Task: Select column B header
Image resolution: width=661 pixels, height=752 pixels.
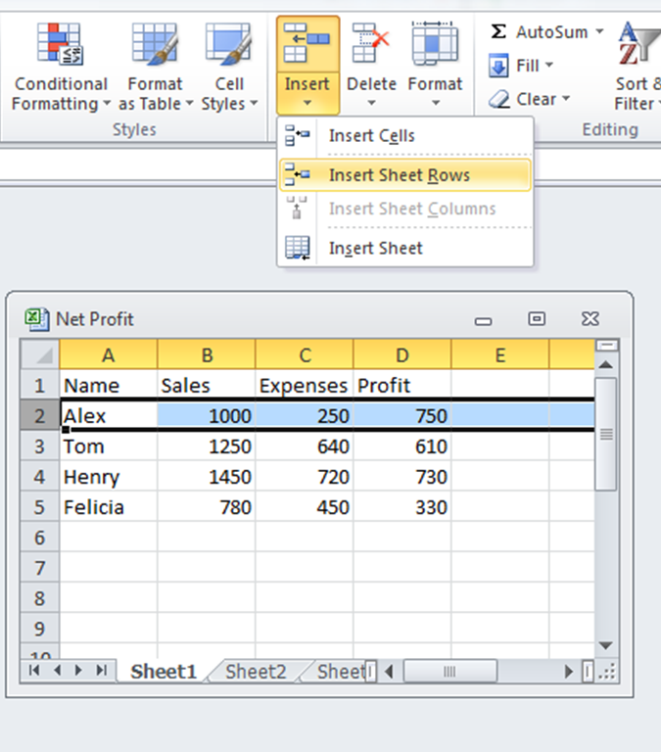Action: coord(207,354)
